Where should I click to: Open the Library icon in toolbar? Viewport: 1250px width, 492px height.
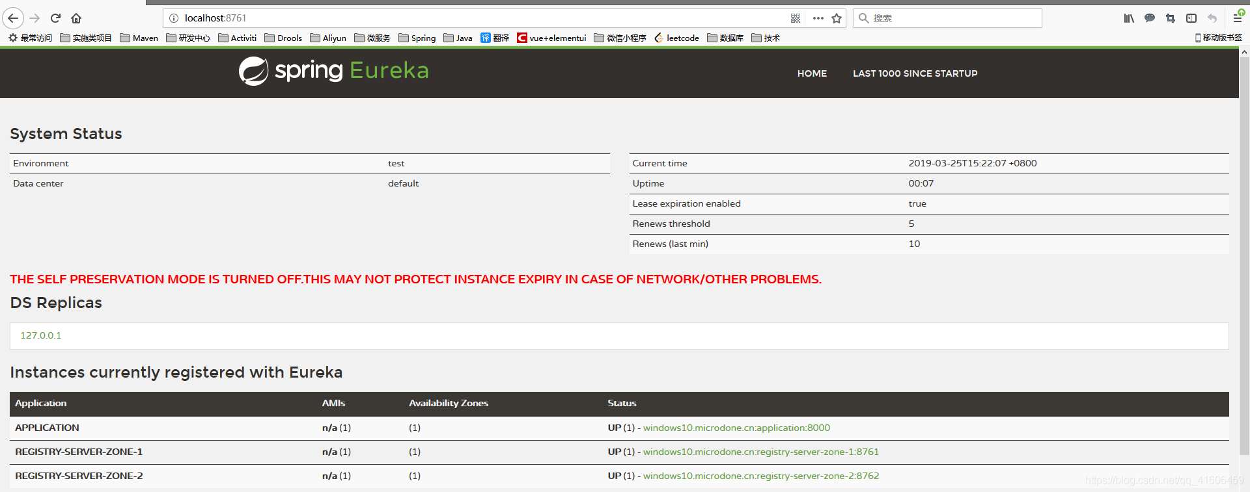1129,18
